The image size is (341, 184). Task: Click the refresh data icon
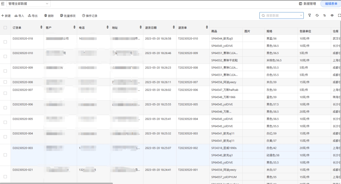tap(317, 16)
